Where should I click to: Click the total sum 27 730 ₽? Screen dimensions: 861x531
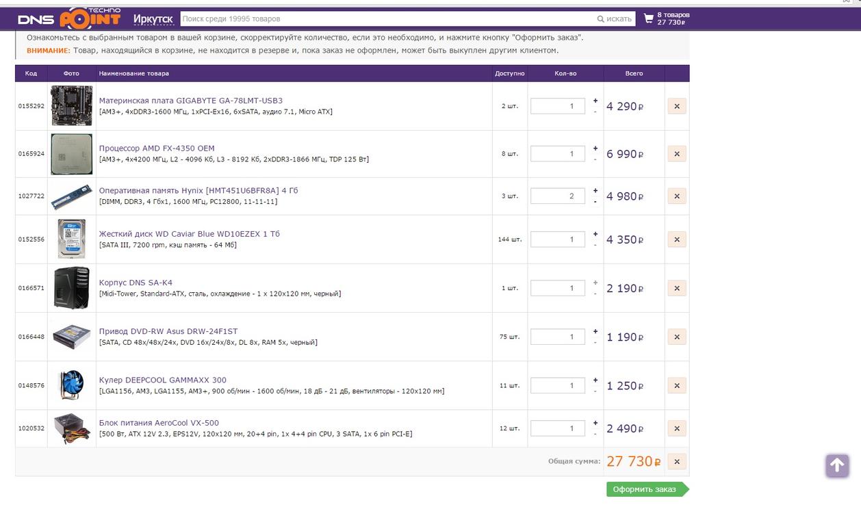click(633, 462)
